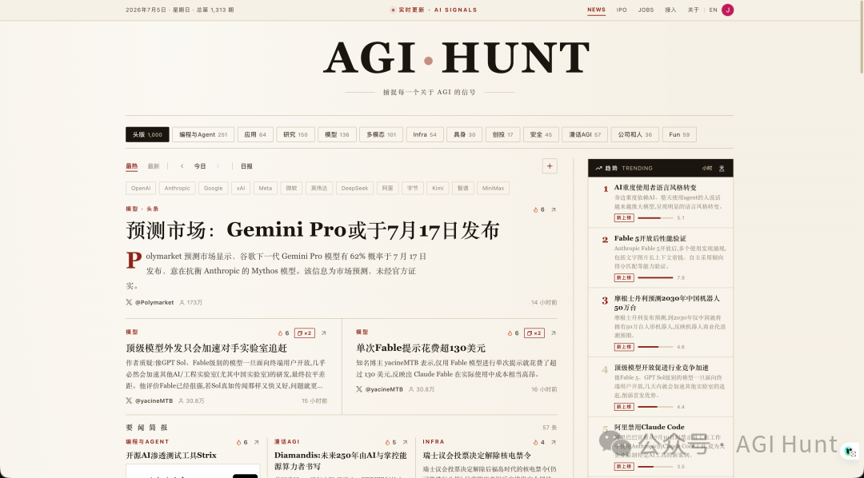The width and height of the screenshot is (864, 478).
Task: Open external arrow on 单次Fable提示 article
Action: tap(554, 333)
